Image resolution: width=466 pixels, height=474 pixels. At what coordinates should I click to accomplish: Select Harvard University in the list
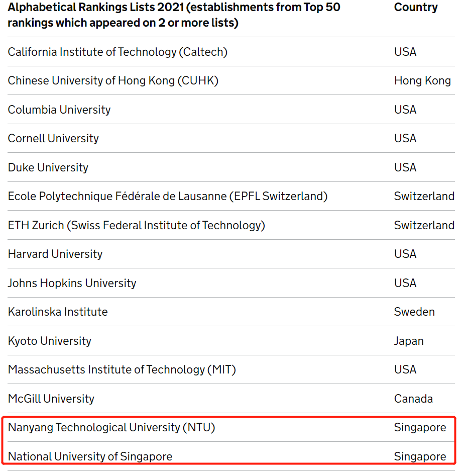point(55,254)
